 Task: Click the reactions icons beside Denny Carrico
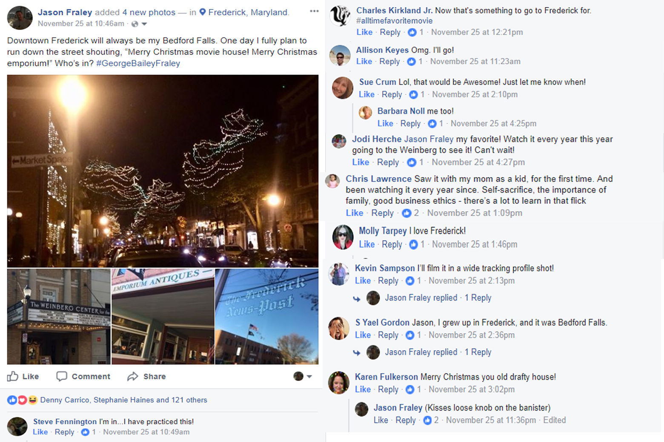click(22, 400)
